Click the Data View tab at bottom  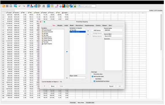[x=81, y=103]
